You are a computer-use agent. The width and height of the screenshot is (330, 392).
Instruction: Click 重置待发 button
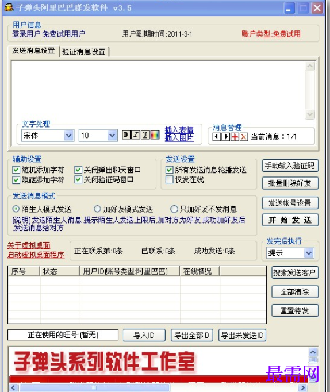pyautogui.click(x=295, y=310)
